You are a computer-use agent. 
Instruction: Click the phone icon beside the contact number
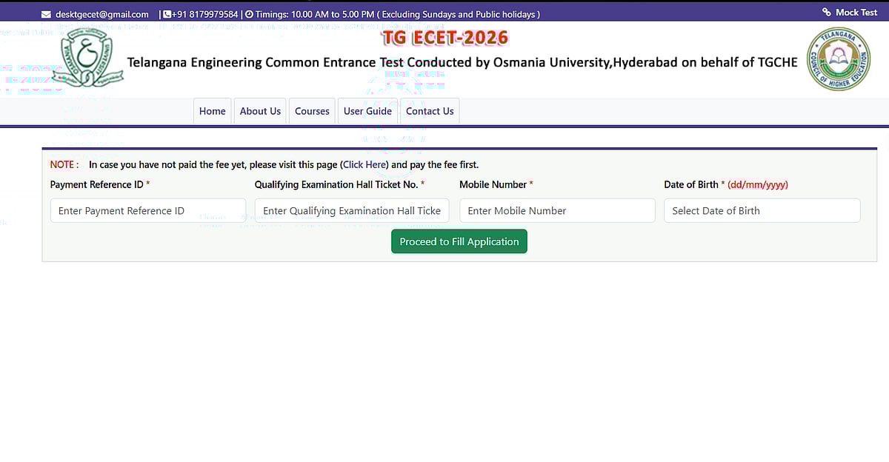(x=167, y=13)
